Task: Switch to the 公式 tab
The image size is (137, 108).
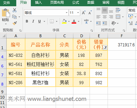Action: [76, 3]
